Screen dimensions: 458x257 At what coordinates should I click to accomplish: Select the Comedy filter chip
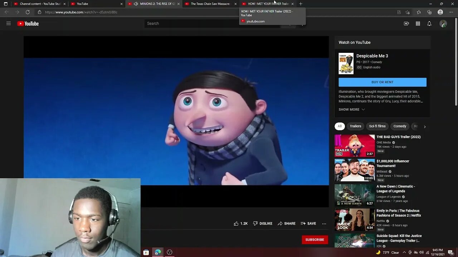point(400,126)
